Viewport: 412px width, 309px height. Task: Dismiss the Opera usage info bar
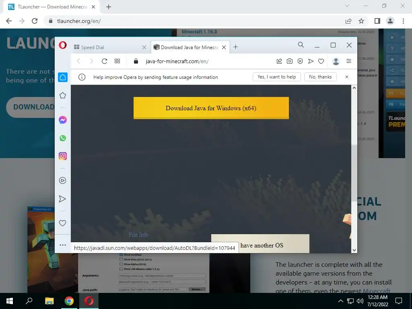[x=347, y=77]
